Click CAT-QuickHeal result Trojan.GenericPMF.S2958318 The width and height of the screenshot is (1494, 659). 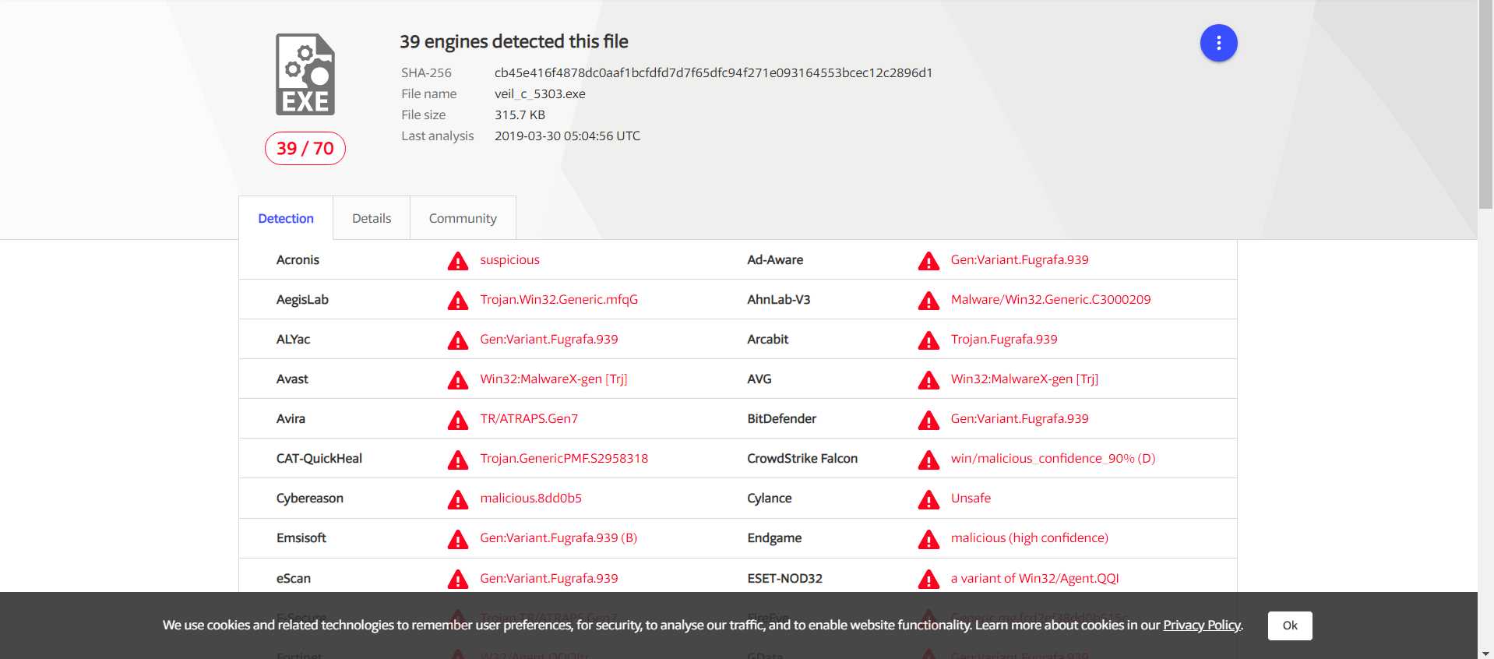[x=564, y=458]
